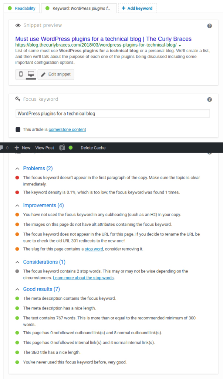Toggle the cornerstone content checkbox
Image resolution: width=223 pixels, height=379 pixels.
click(x=18, y=130)
